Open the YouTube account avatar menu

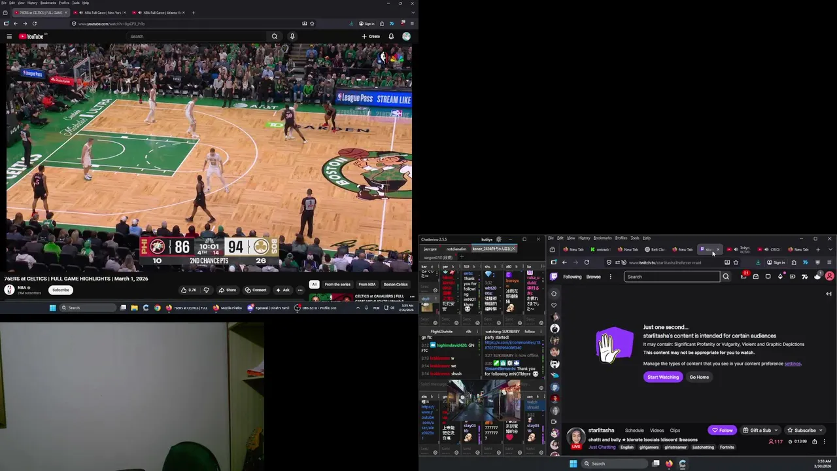click(x=406, y=37)
